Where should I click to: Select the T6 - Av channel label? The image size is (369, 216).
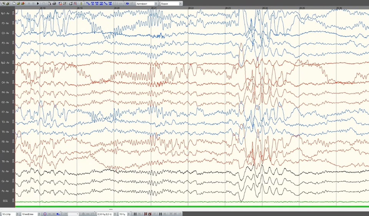point(5,161)
